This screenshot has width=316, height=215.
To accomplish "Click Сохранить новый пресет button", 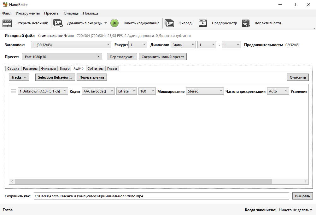I will pyautogui.click(x=163, y=57).
